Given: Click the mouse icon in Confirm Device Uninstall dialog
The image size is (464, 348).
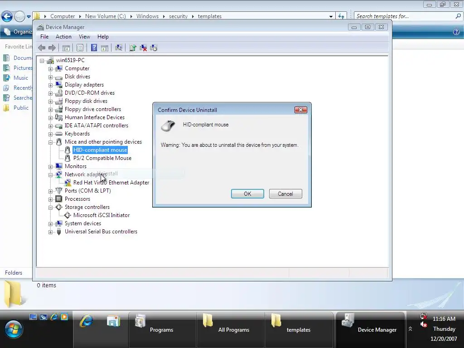Looking at the screenshot, I should (168, 126).
